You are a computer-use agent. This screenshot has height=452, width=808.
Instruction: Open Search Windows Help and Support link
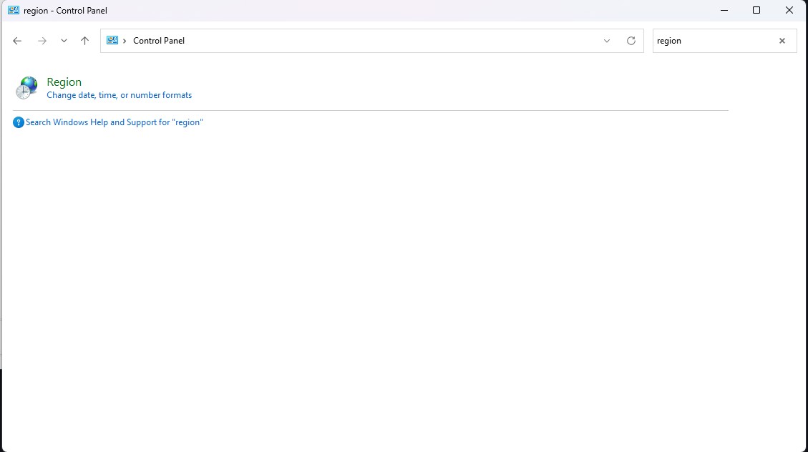115,122
